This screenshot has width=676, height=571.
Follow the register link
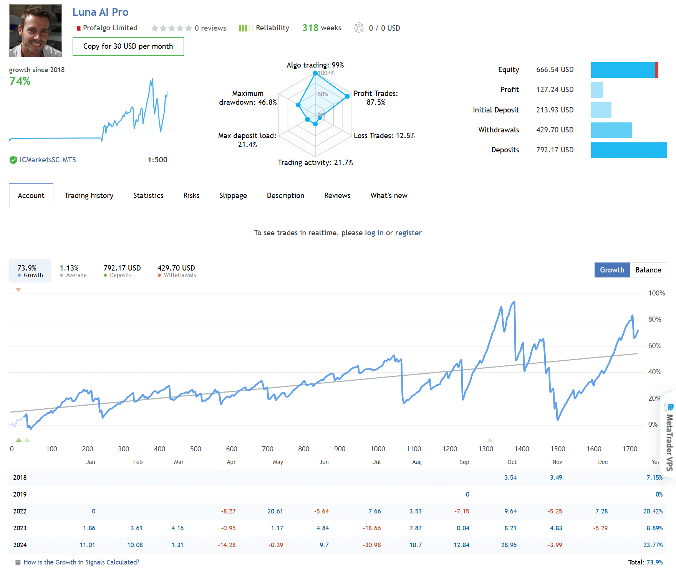pyautogui.click(x=408, y=233)
